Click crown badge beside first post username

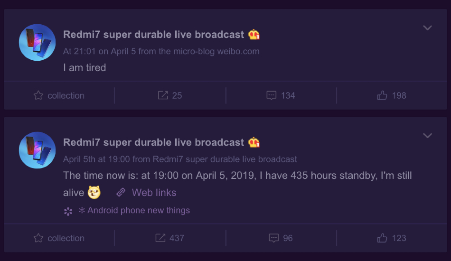pos(254,35)
